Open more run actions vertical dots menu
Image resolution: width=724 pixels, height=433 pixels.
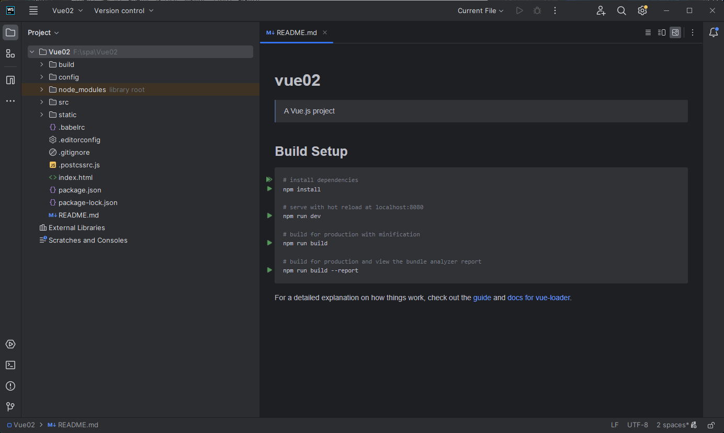555,10
